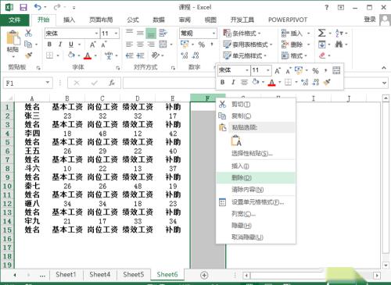Undo the last action

(38, 7)
